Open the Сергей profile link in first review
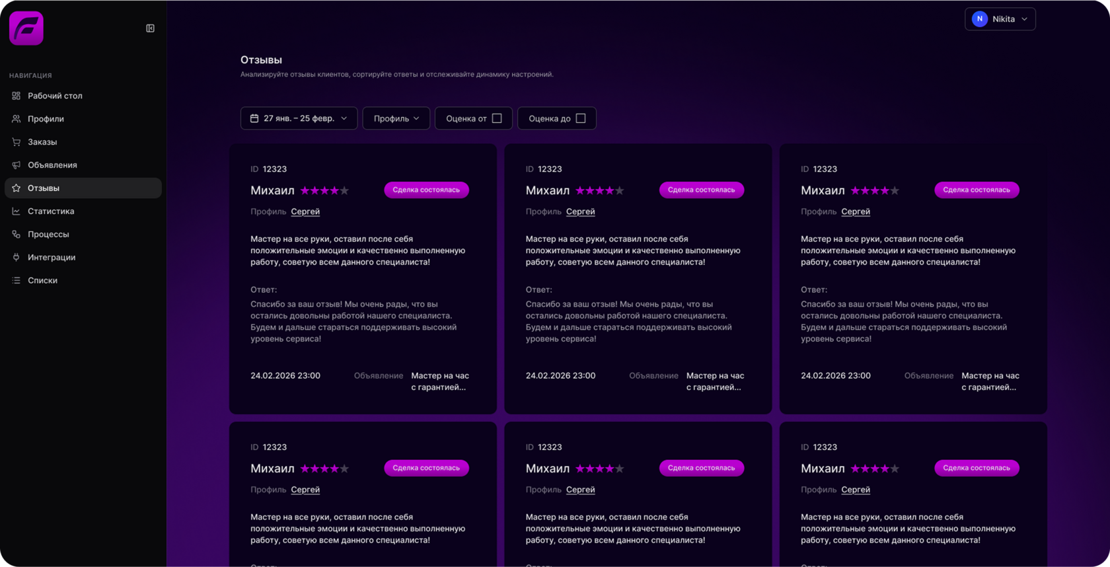Viewport: 1110px width, 567px height. pos(305,212)
